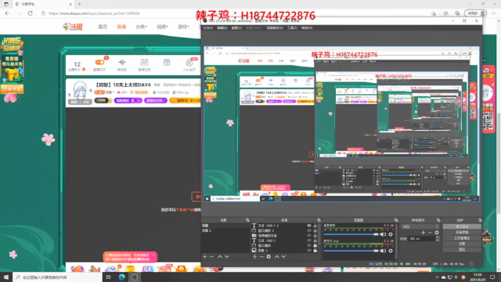
Task: Go to Douyu 直播 nav tab
Action: click(121, 27)
